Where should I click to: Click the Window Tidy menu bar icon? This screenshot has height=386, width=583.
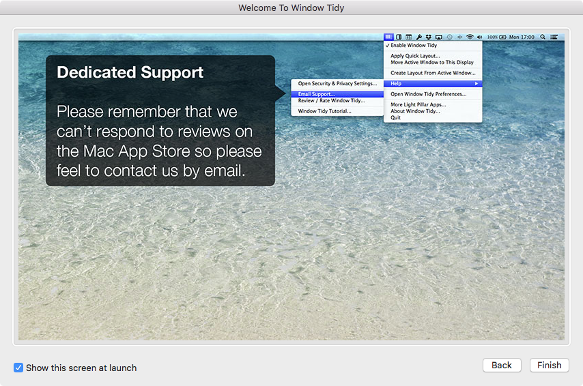(388, 37)
